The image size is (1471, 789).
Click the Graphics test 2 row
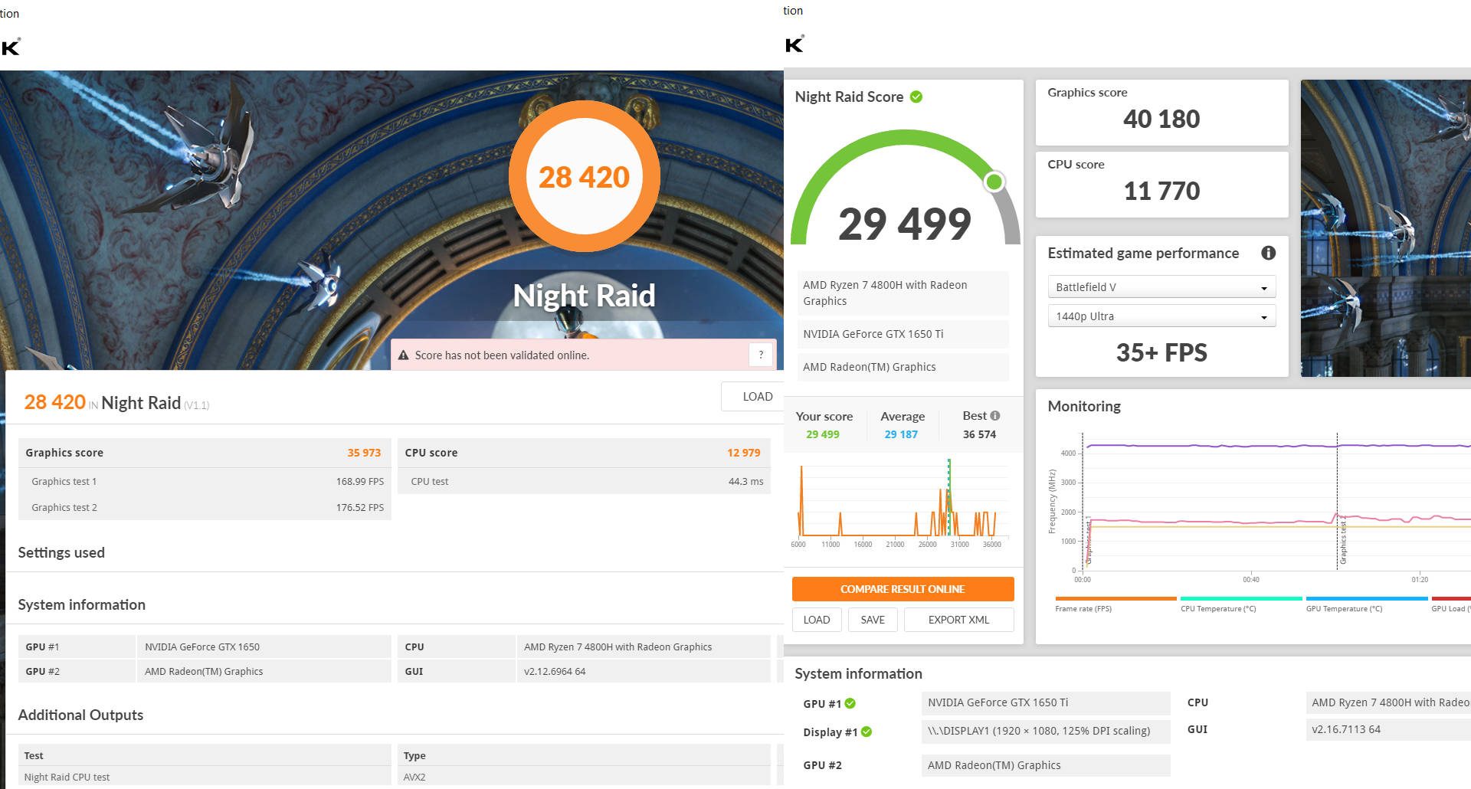pos(205,507)
